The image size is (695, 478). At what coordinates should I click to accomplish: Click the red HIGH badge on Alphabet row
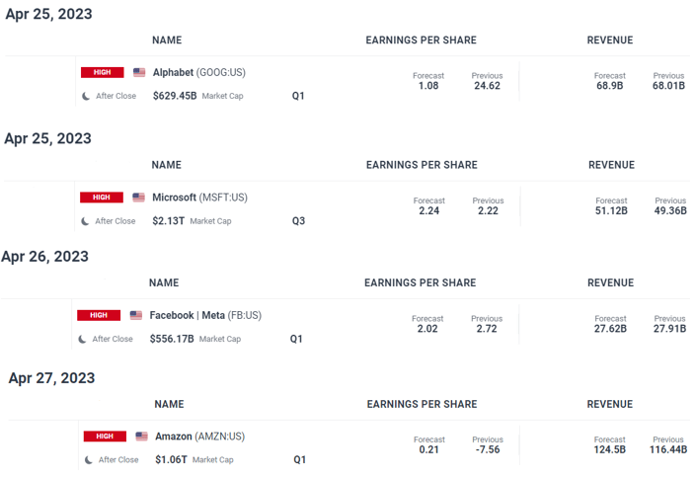tap(103, 72)
